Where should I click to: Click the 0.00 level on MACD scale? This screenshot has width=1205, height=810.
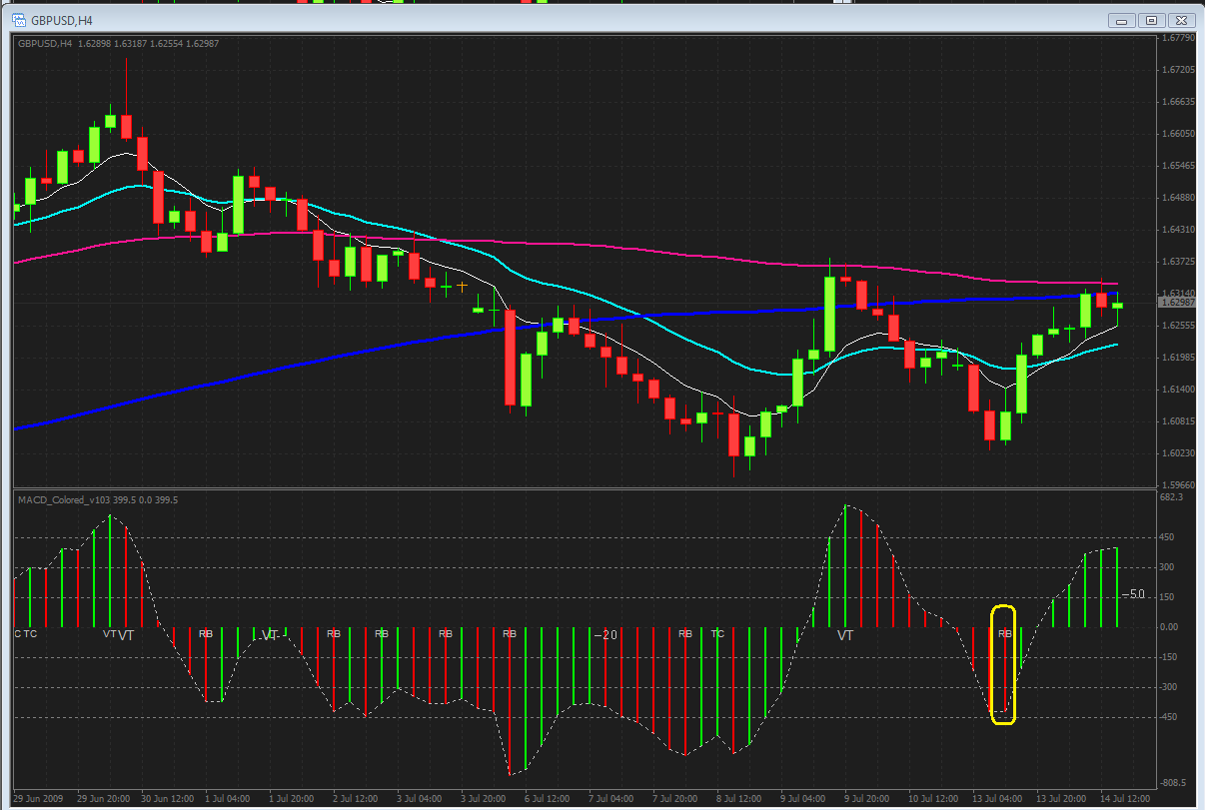[1169, 627]
